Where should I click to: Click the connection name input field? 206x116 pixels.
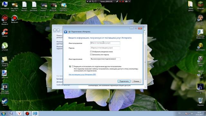(x=105, y=59)
